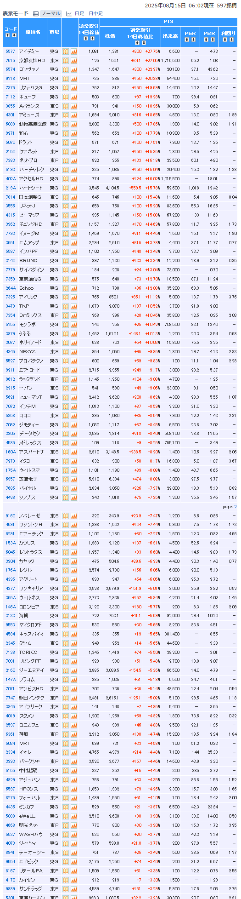The width and height of the screenshot is (241, 899).
Task: Open the book icon for Schoo
Action: tap(66, 288)
